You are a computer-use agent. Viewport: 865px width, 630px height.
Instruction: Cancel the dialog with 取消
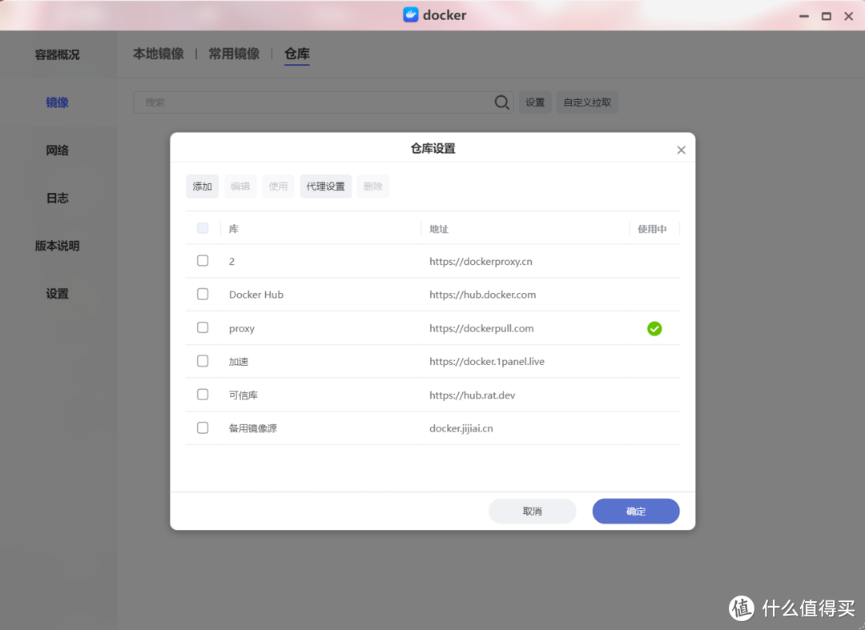coord(532,511)
